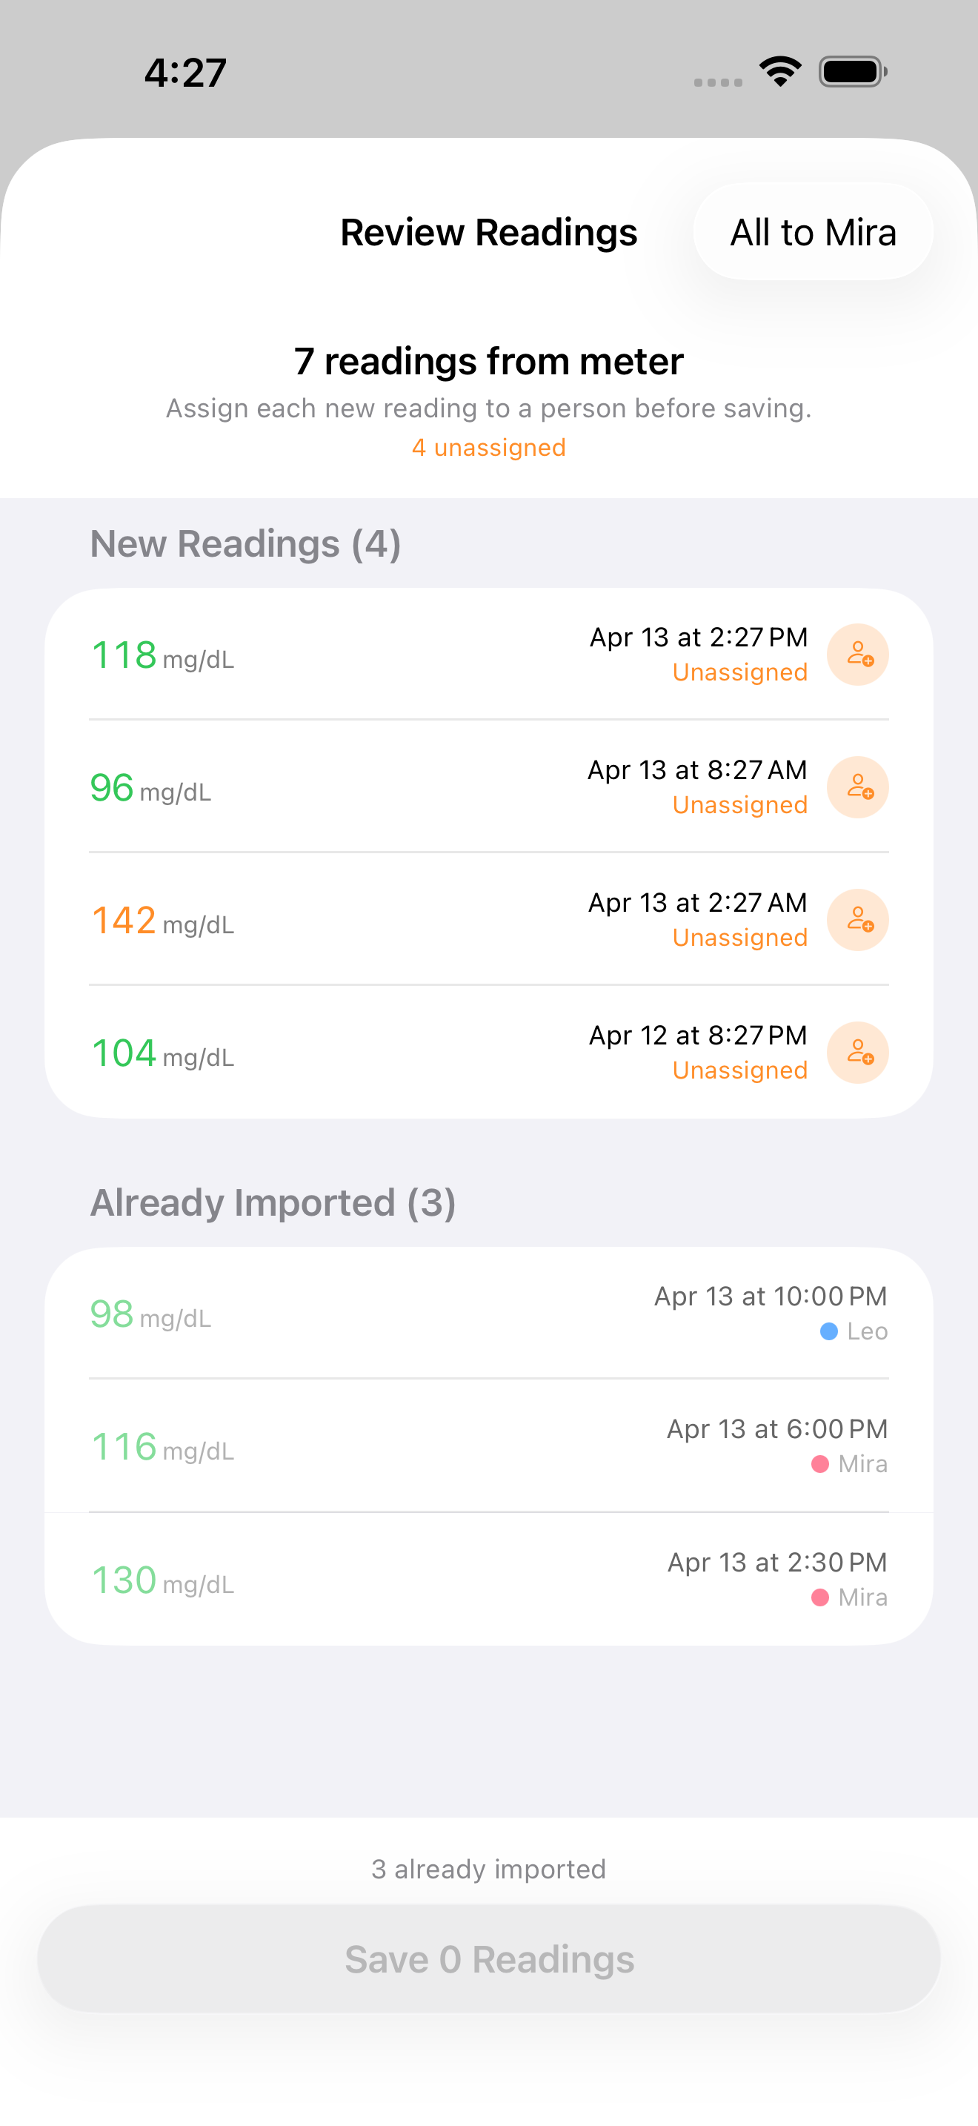This screenshot has width=978, height=2126.
Task: Select the 96 mg/dL reading value
Action: [112, 788]
